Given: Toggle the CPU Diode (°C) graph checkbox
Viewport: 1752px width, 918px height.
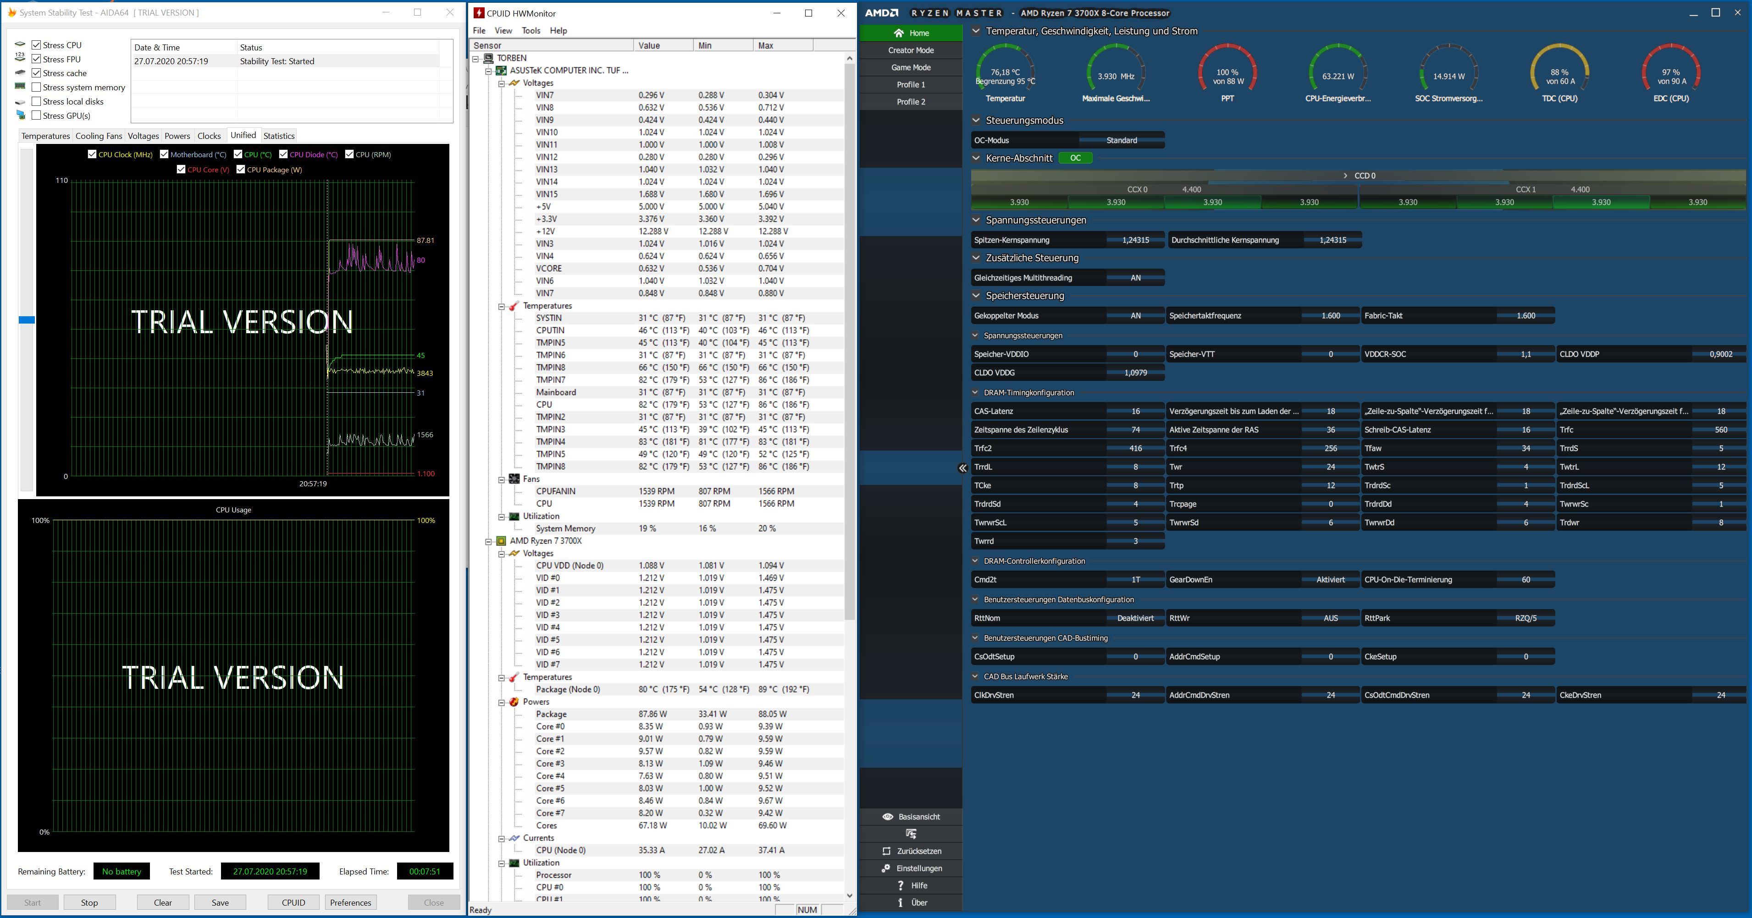Looking at the screenshot, I should click(x=284, y=154).
